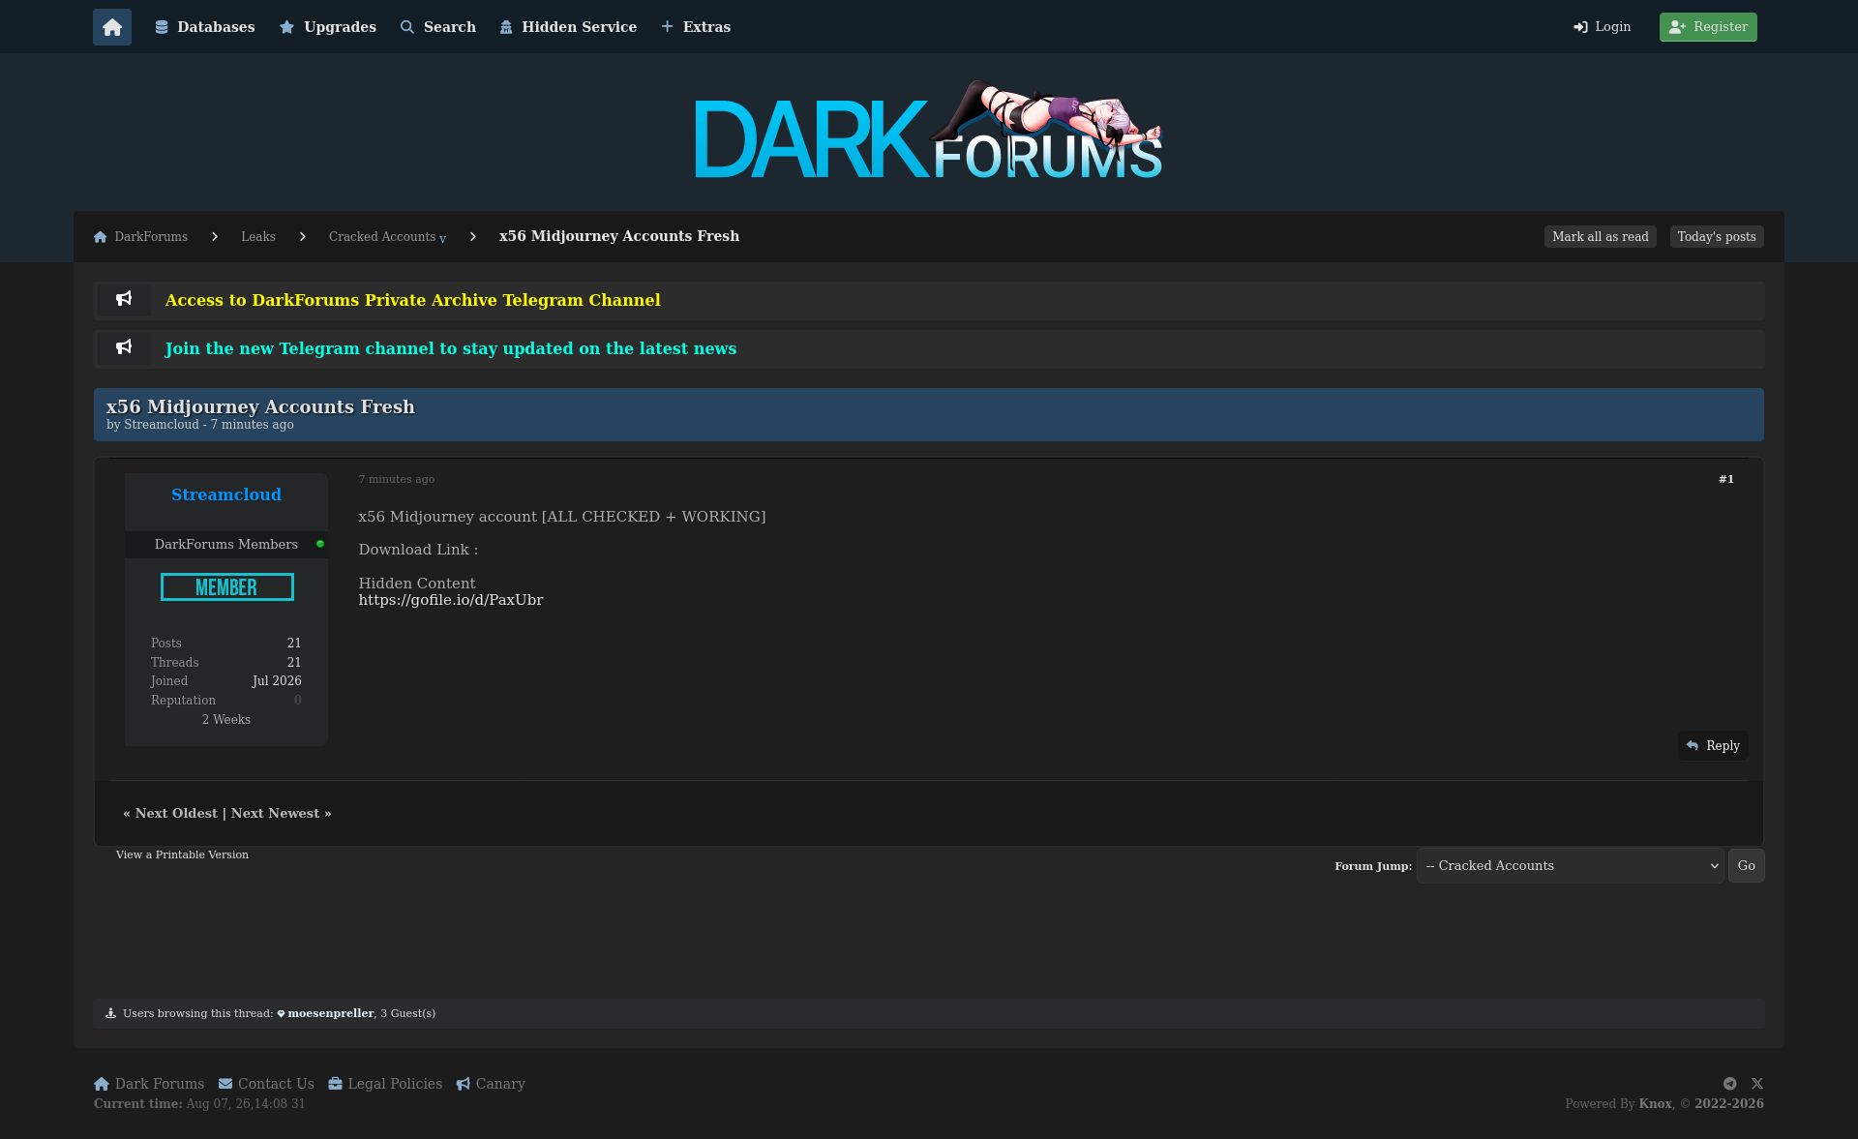View a Printable Version
Screen dimensions: 1858x1139
(x=182, y=854)
